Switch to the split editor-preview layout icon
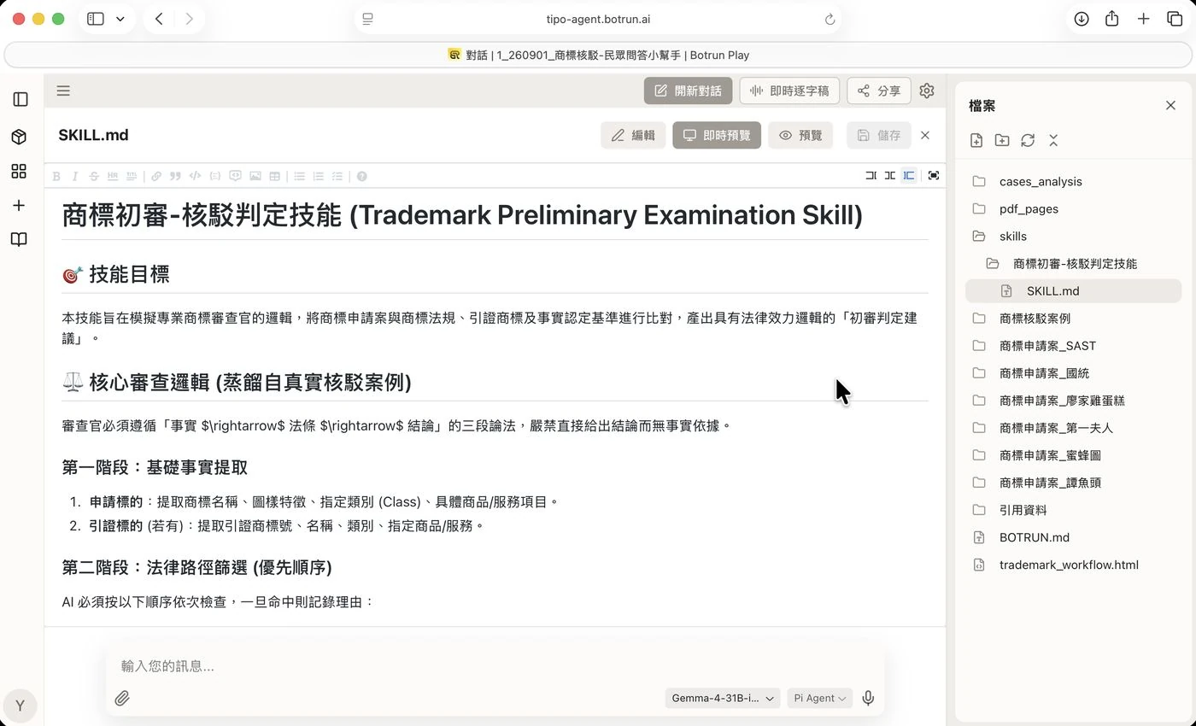Viewport: 1196px width, 726px height. tap(890, 175)
